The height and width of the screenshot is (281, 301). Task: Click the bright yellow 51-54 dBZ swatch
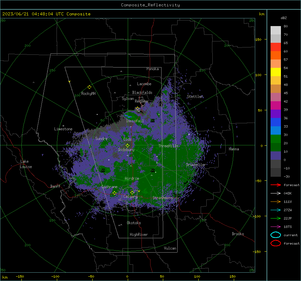click(276, 72)
